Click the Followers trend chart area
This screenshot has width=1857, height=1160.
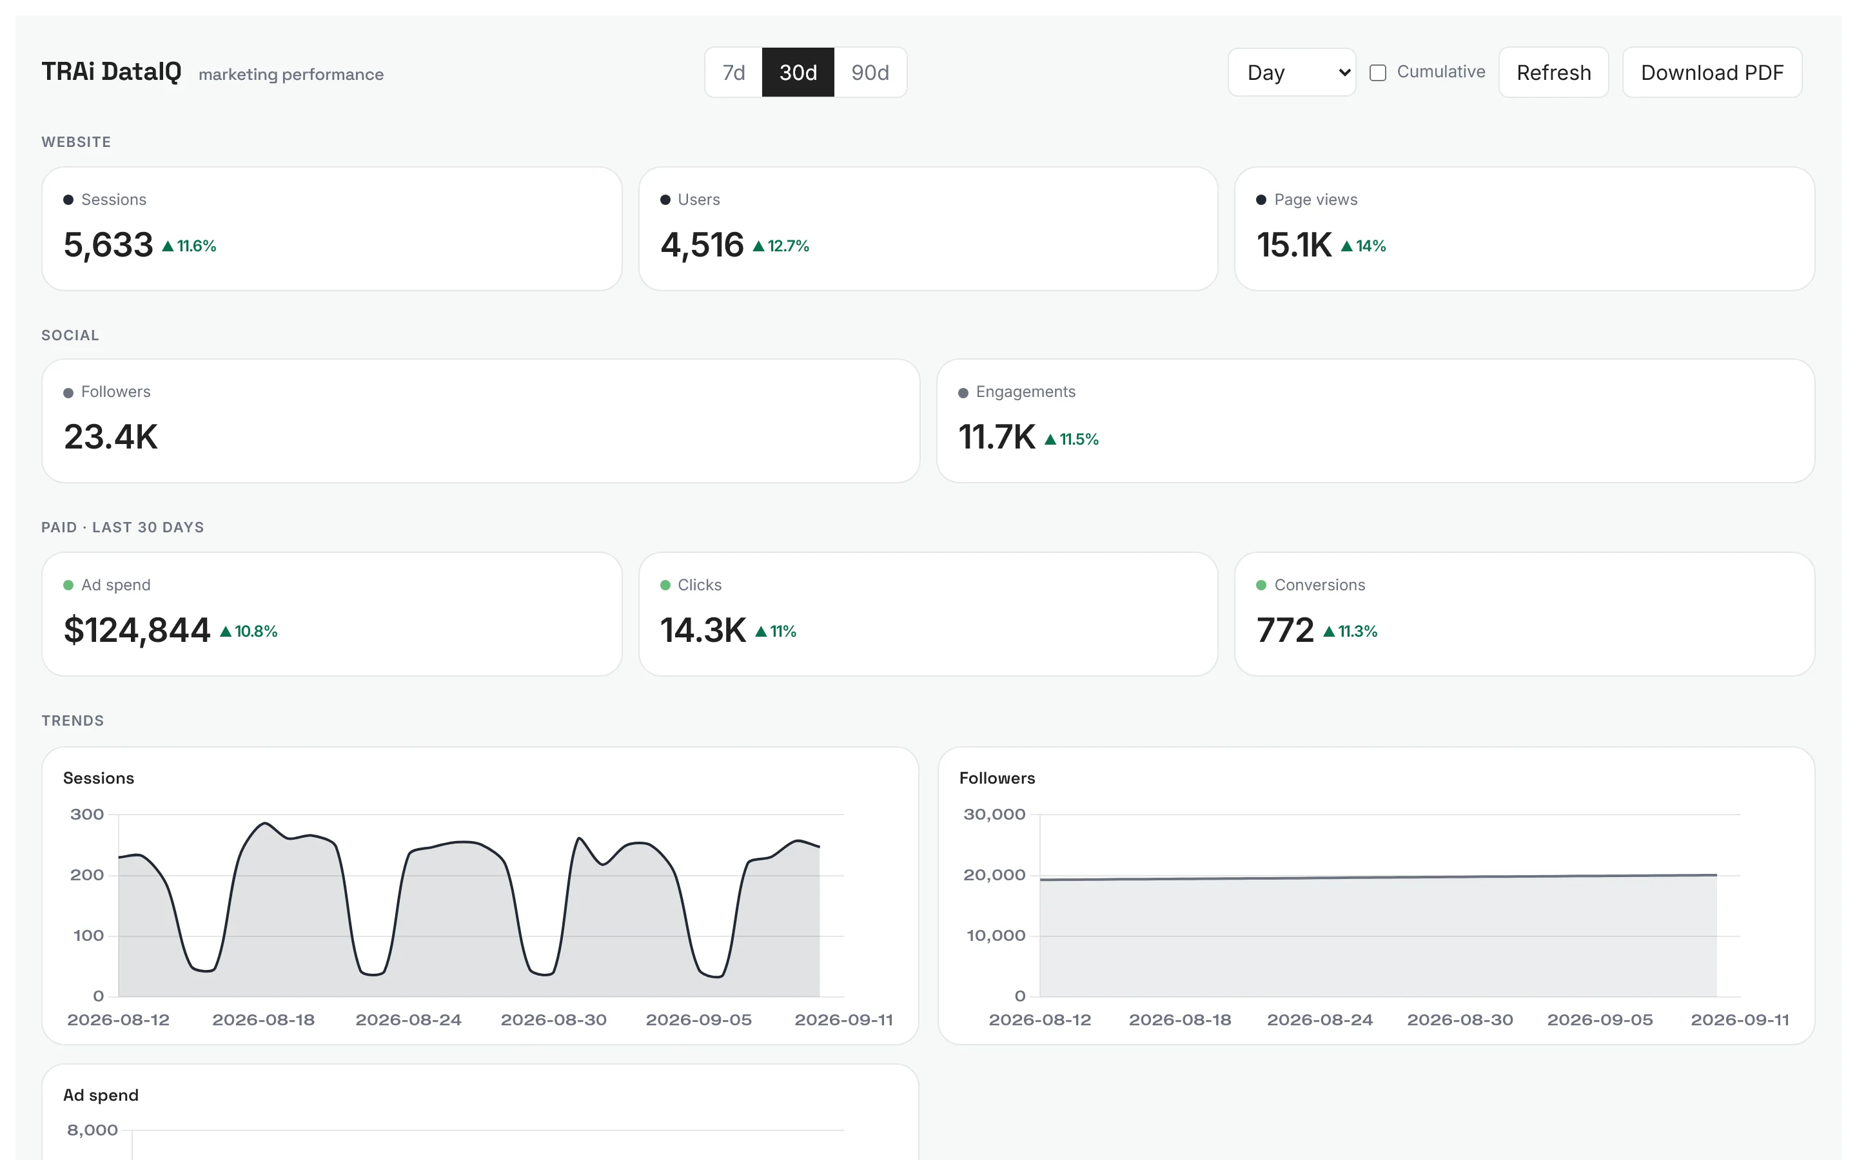pyautogui.click(x=1389, y=905)
